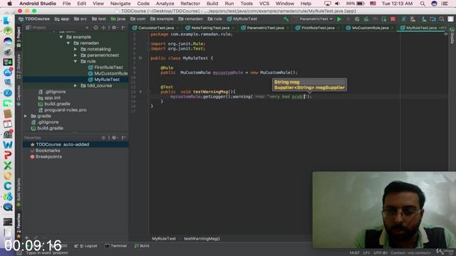Expand the gradle folder in project tree
Viewport: 456px width, 256px height.
[26, 116]
